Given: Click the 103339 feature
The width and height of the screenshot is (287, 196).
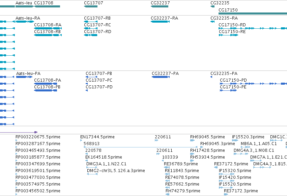Looking at the screenshot, I should click(x=163, y=161).
